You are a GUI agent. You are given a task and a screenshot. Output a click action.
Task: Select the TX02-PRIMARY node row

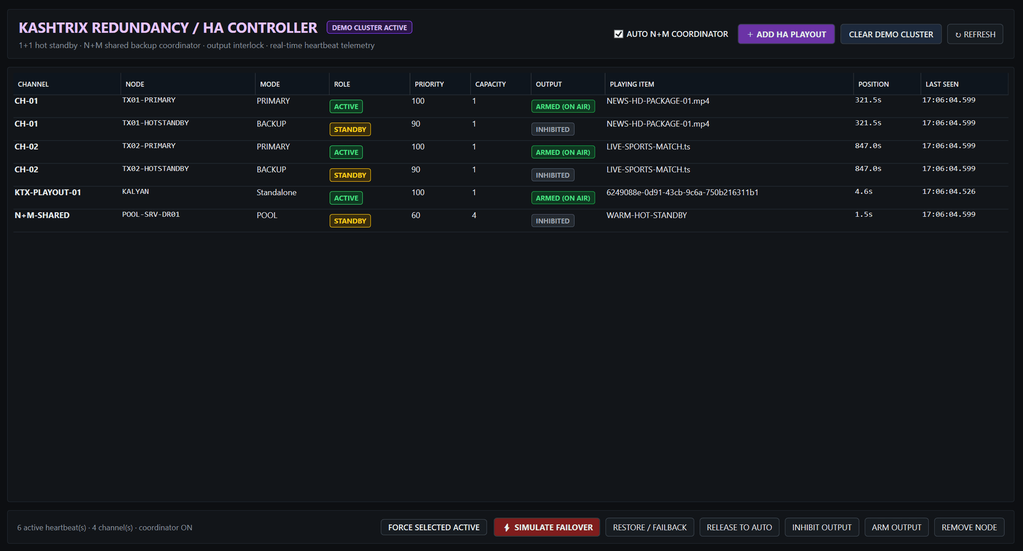pyautogui.click(x=510, y=152)
